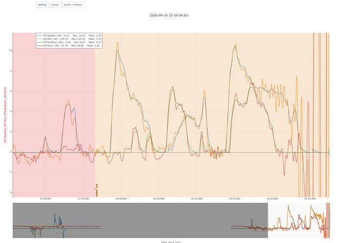Image resolution: width=338 pixels, height=243 pixels.
Task: Click the time_boot (ms) x-axis title
Action: (171, 242)
